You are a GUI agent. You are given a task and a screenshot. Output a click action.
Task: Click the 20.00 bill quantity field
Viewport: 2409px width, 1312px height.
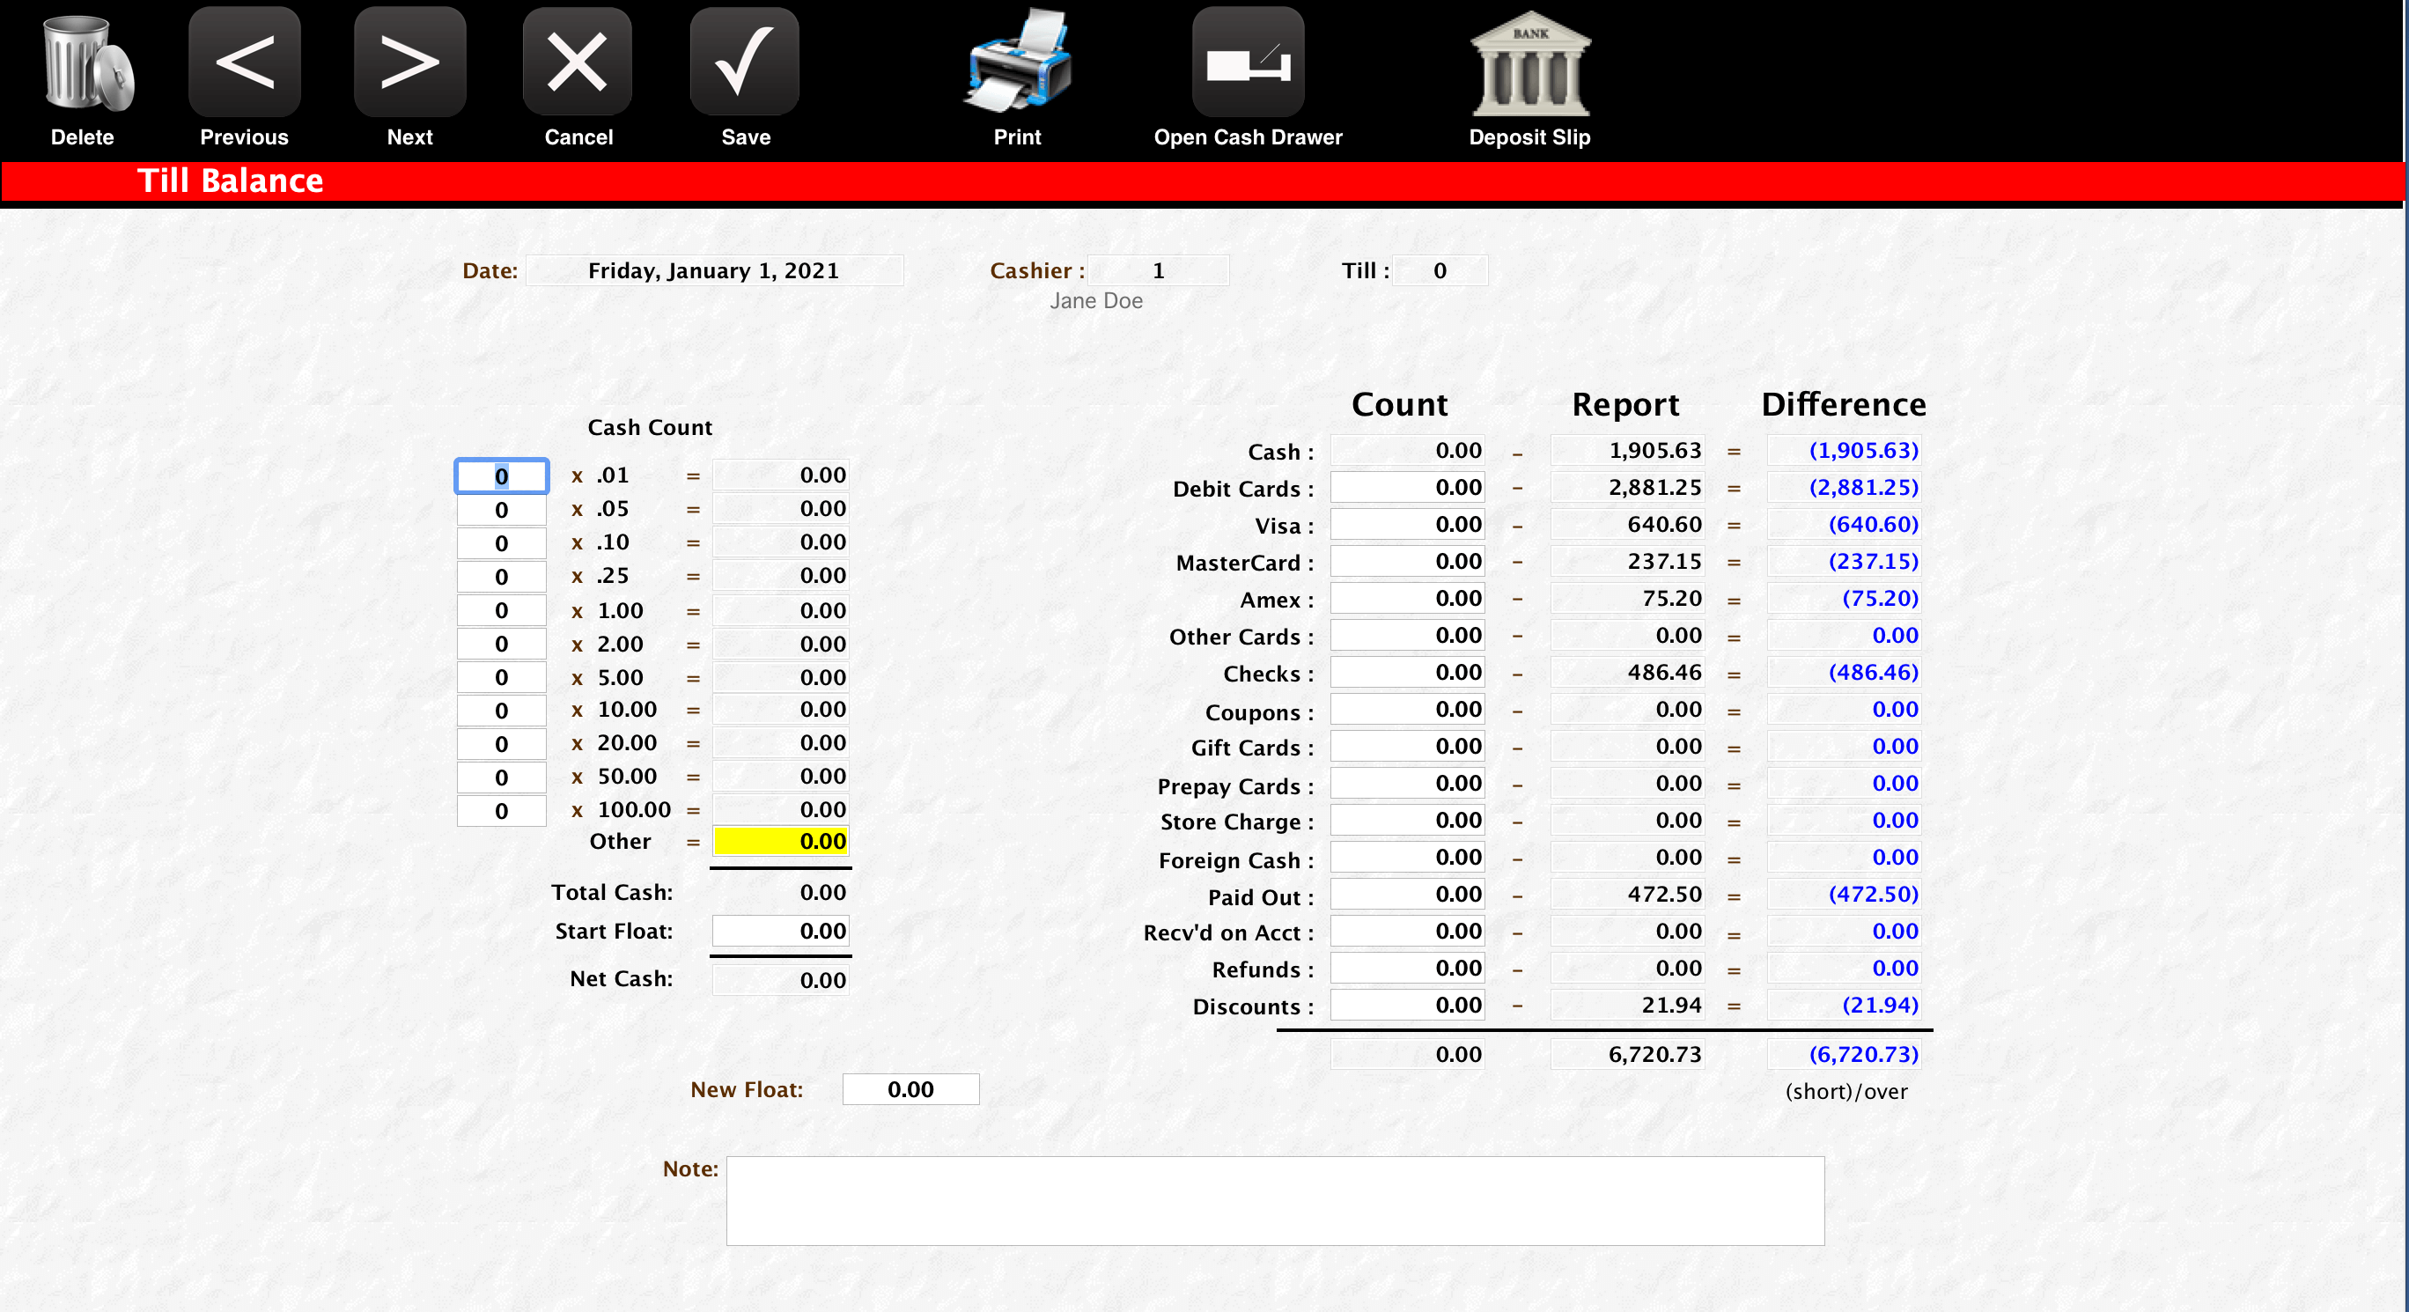501,744
